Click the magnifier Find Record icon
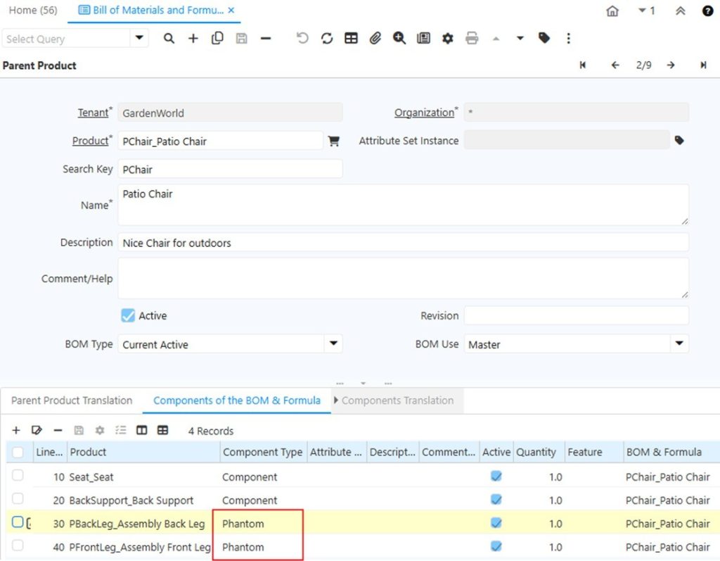720x561 pixels. click(169, 39)
